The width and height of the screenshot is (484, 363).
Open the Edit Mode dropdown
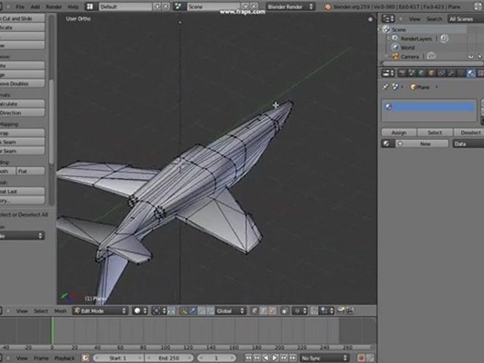coord(100,311)
